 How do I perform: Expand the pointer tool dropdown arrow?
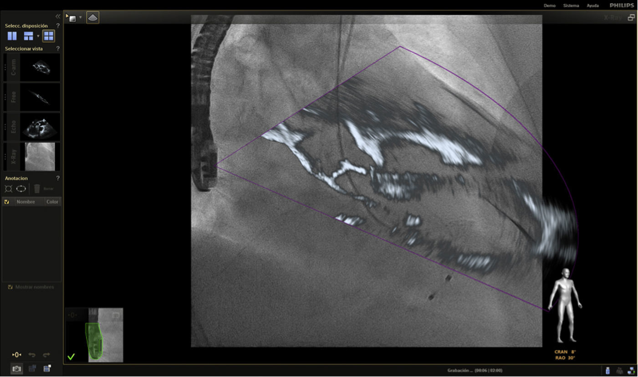point(81,18)
